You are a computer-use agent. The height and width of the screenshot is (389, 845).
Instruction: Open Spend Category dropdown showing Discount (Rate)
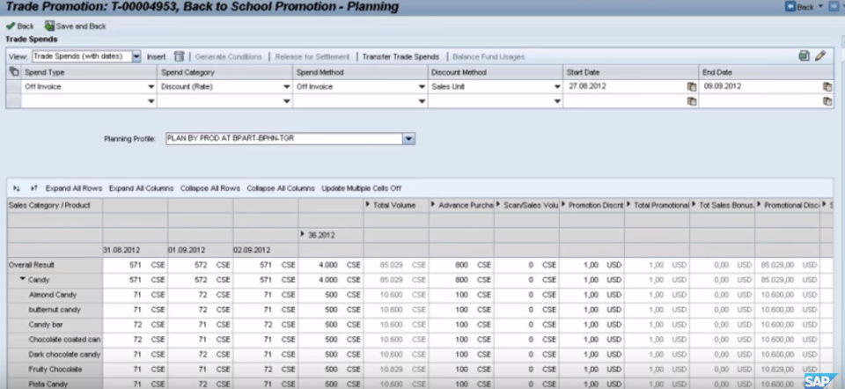pos(287,87)
